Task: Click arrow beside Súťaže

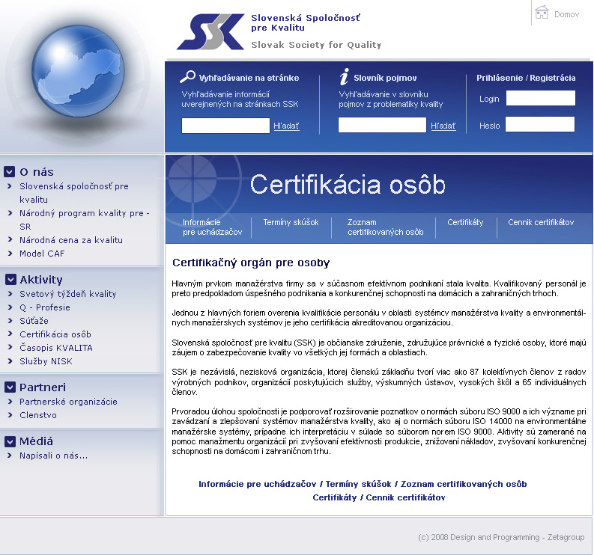Action: (x=10, y=320)
